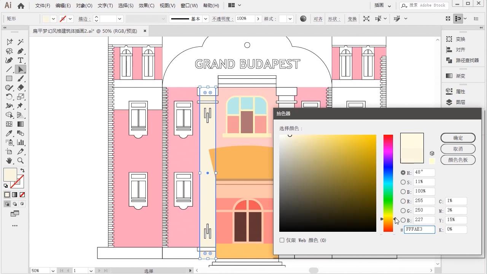Select the G green radio button
Image resolution: width=487 pixels, height=274 pixels.
point(403,210)
